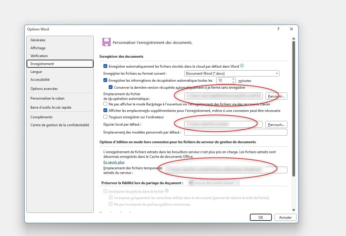Toggle automatic cloud file saving checkbox
Viewport: 346px width, 236px height.
(x=105, y=66)
